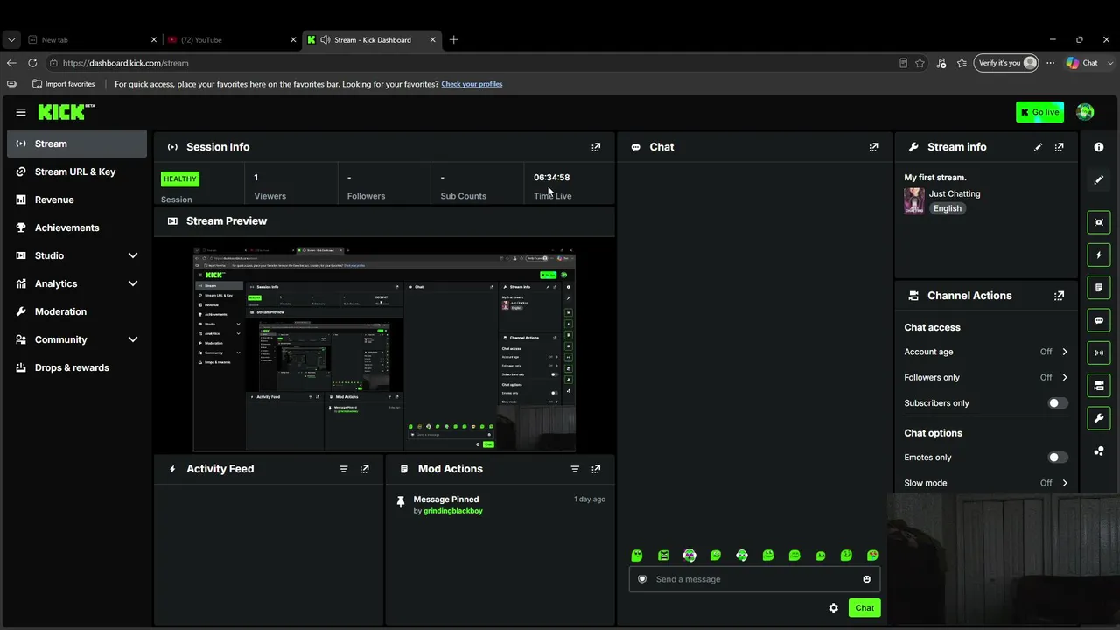Toggle the Activity Feed lightning widget icon
This screenshot has width=1120, height=630.
[1099, 255]
